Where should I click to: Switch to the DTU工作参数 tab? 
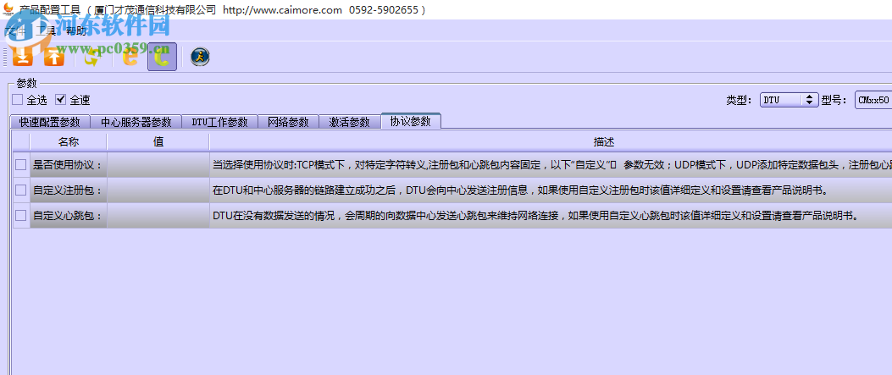point(219,122)
